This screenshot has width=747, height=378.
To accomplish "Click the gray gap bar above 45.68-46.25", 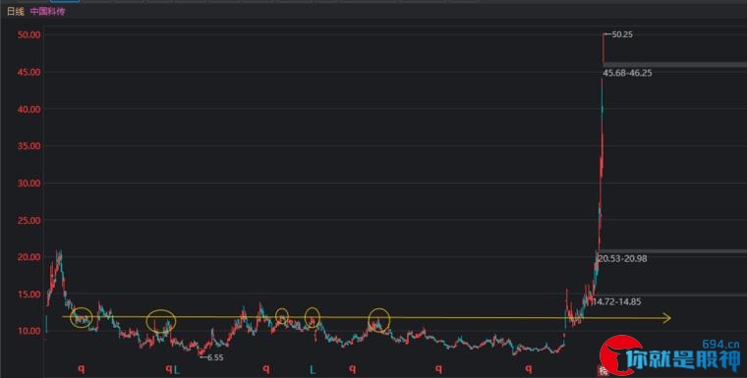I will (674, 65).
